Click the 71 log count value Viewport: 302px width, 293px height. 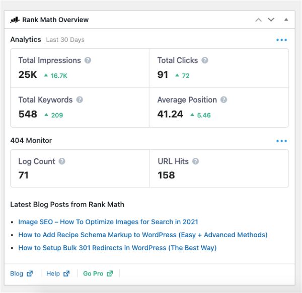[23, 175]
